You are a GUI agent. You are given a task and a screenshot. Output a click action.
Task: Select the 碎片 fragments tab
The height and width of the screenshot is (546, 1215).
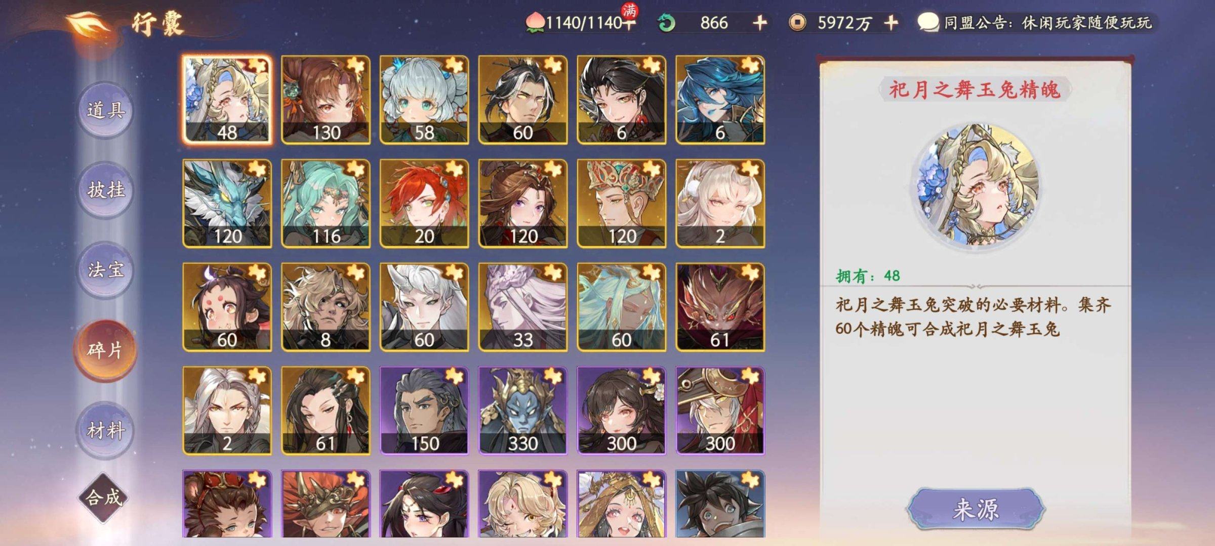pyautogui.click(x=105, y=350)
